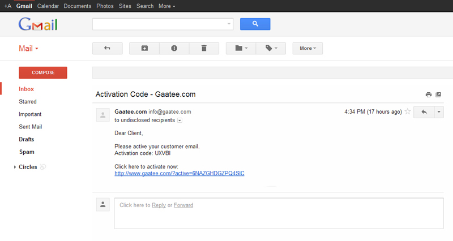Click the back to inbox arrow button
The width and height of the screenshot is (453, 241).
click(x=107, y=48)
